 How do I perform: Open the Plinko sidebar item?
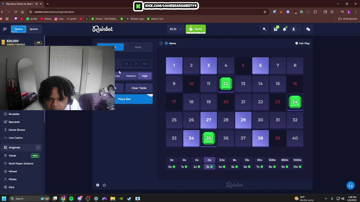[x=12, y=179]
